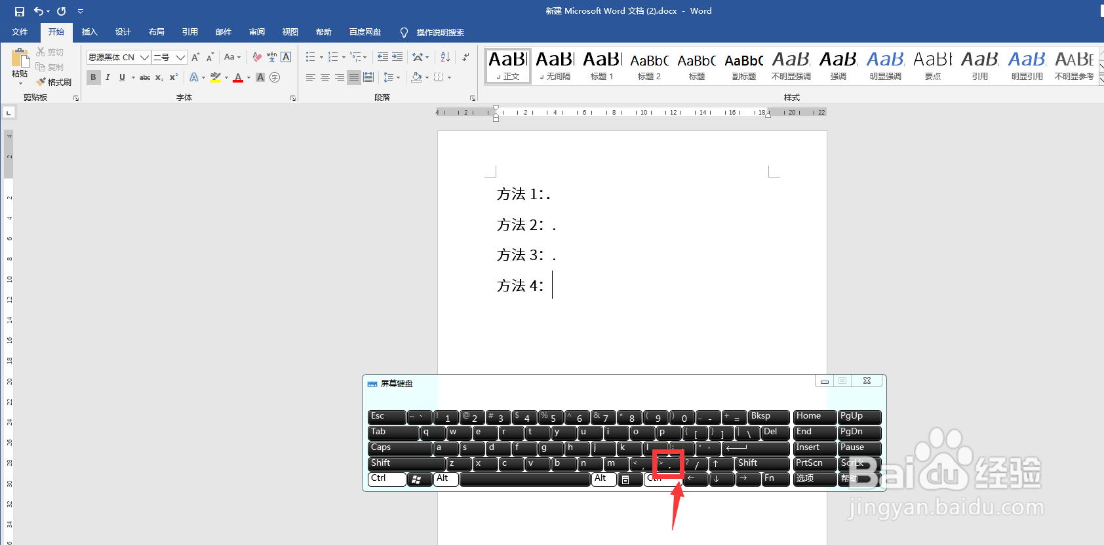1104x545 pixels.
Task: Save the document with the floppy disk icon
Action: coord(20,11)
